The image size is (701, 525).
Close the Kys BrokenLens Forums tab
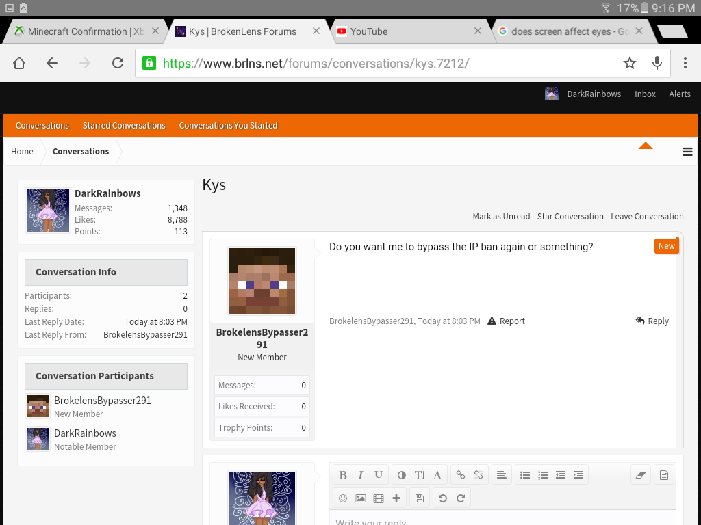point(316,31)
